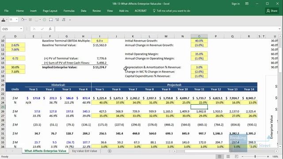Click the 100% zoom level
This screenshot has height=159, width=283.
[x=275, y=156]
